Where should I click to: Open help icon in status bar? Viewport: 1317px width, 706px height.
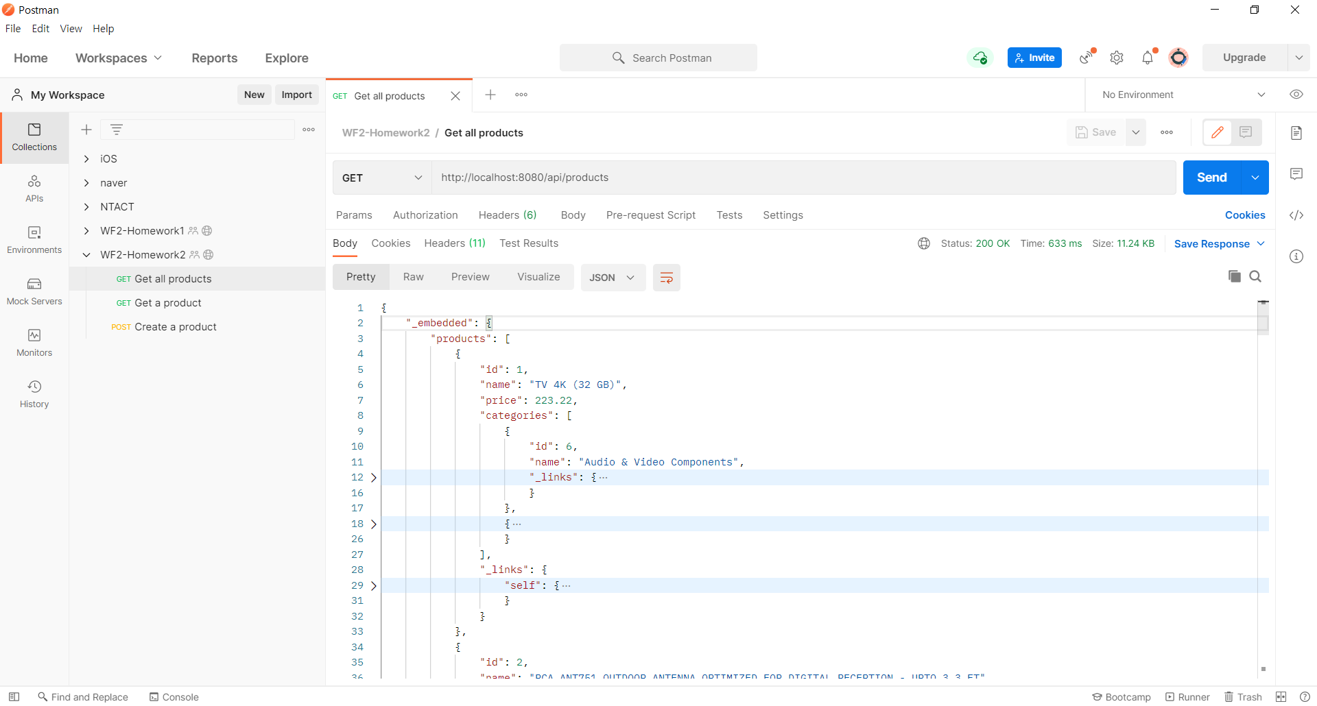click(1305, 696)
